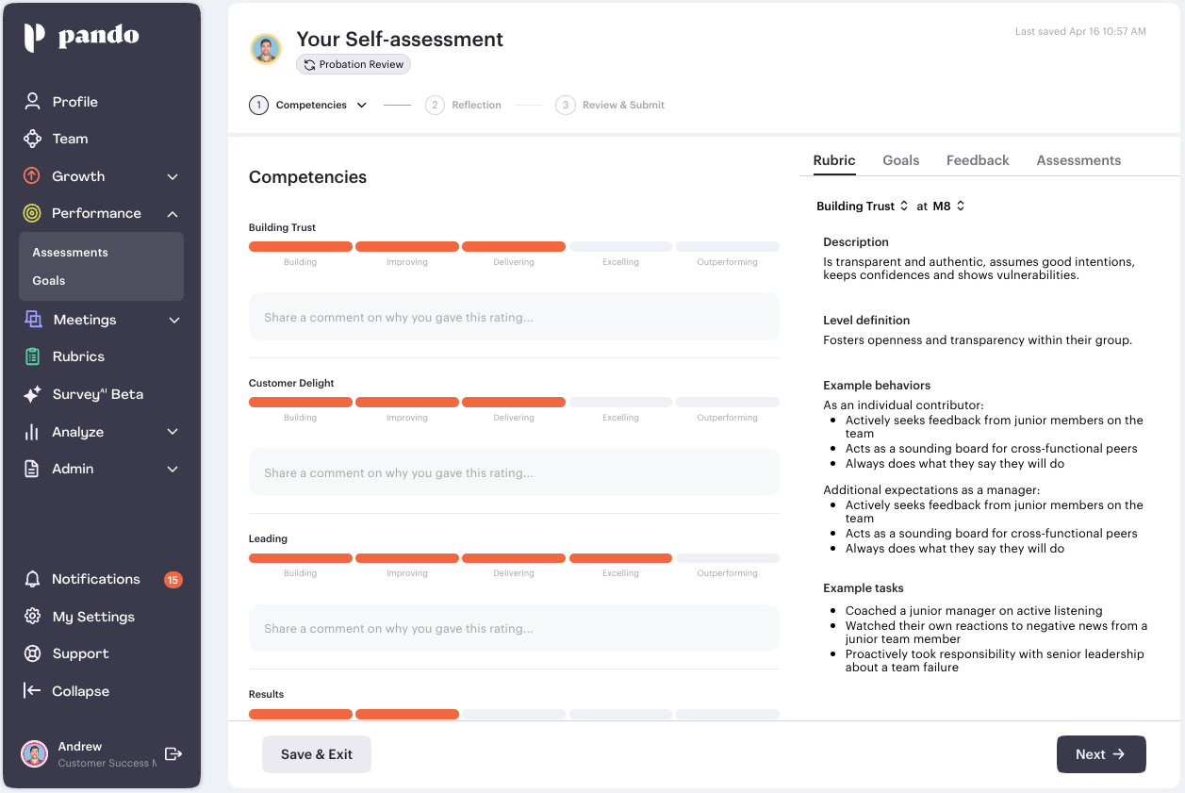This screenshot has width=1185, height=793.
Task: Expand the Admin menu chevron
Action: pos(173,469)
